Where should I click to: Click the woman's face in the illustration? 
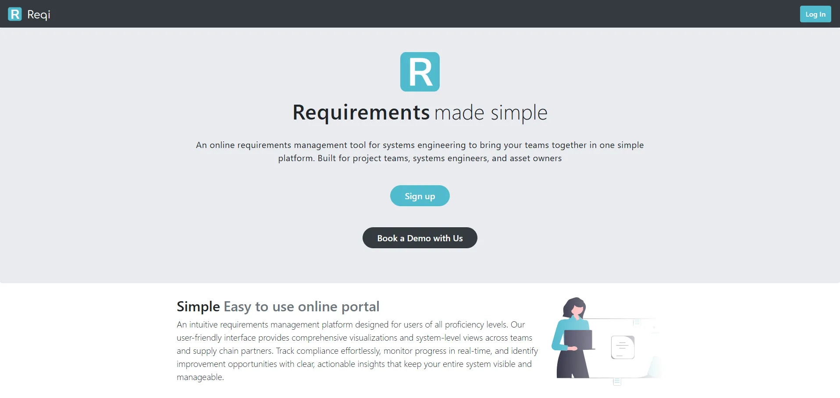(578, 310)
